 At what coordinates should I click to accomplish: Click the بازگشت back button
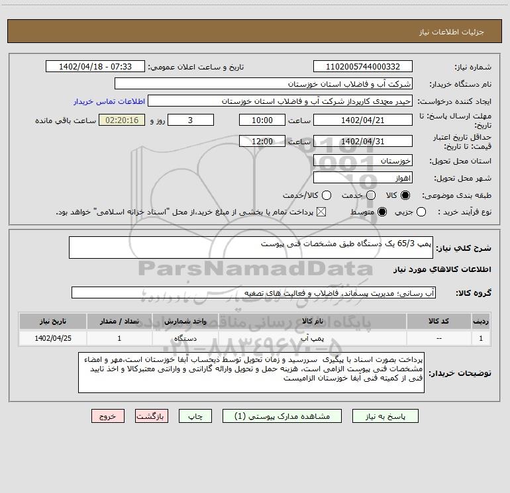pyautogui.click(x=152, y=416)
